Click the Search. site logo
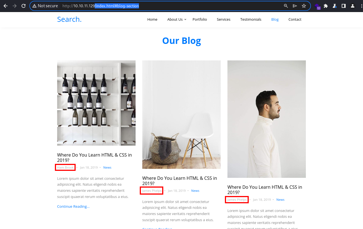The height and width of the screenshot is (229, 363). coord(69,19)
